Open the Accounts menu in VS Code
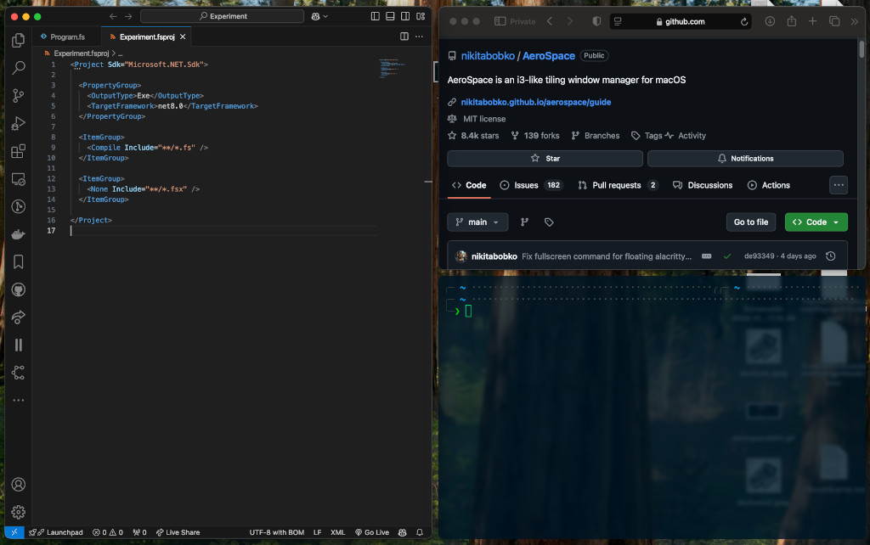This screenshot has height=545, width=870. [x=19, y=485]
